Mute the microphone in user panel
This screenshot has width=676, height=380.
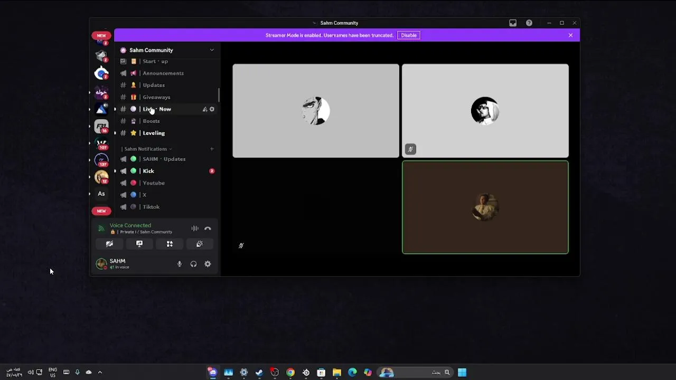[x=180, y=264]
